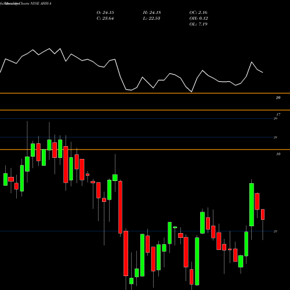The width and height of the screenshot is (290, 290).
Task: Click the indicator level label '20'
Action: pyautogui.click(x=278, y=98)
